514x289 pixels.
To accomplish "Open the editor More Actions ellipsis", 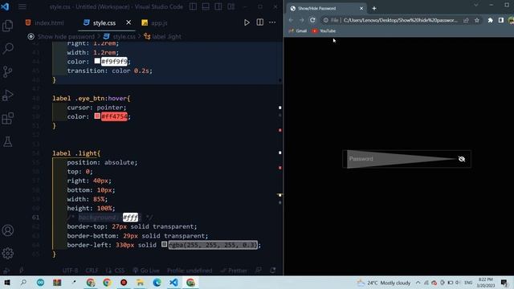I will click(272, 22).
